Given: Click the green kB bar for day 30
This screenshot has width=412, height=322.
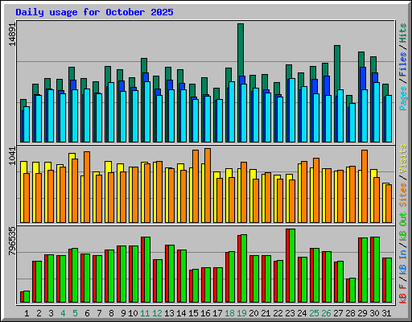Looking at the screenshot, I should click(x=377, y=270).
